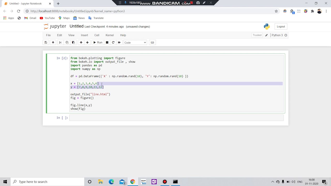The image size is (331, 186).
Task: Click the browser back button
Action: [x=5, y=11]
